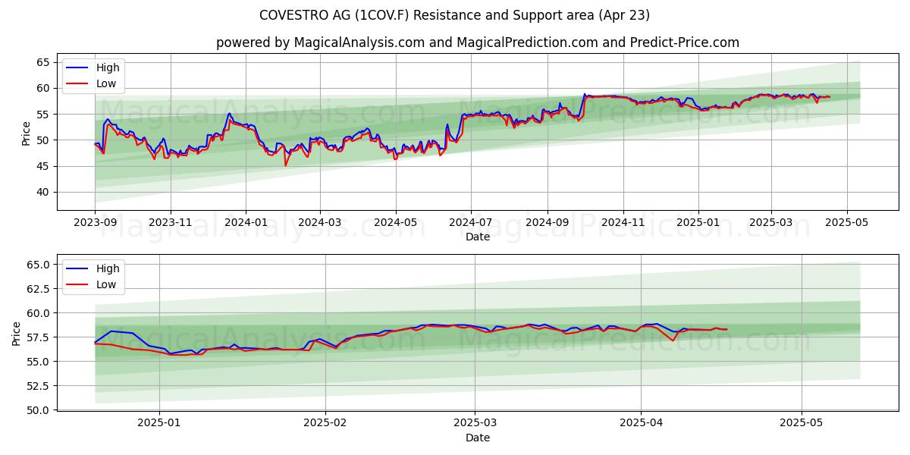Click the '2025-04' tick label in bottom chart
This screenshot has height=455, width=910.
(642, 424)
